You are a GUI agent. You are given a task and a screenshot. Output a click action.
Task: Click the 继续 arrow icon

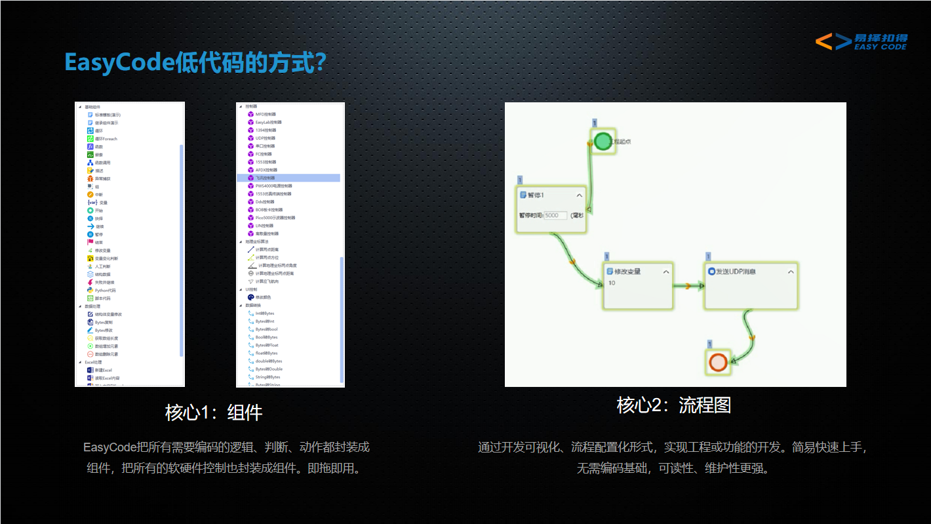tap(90, 226)
